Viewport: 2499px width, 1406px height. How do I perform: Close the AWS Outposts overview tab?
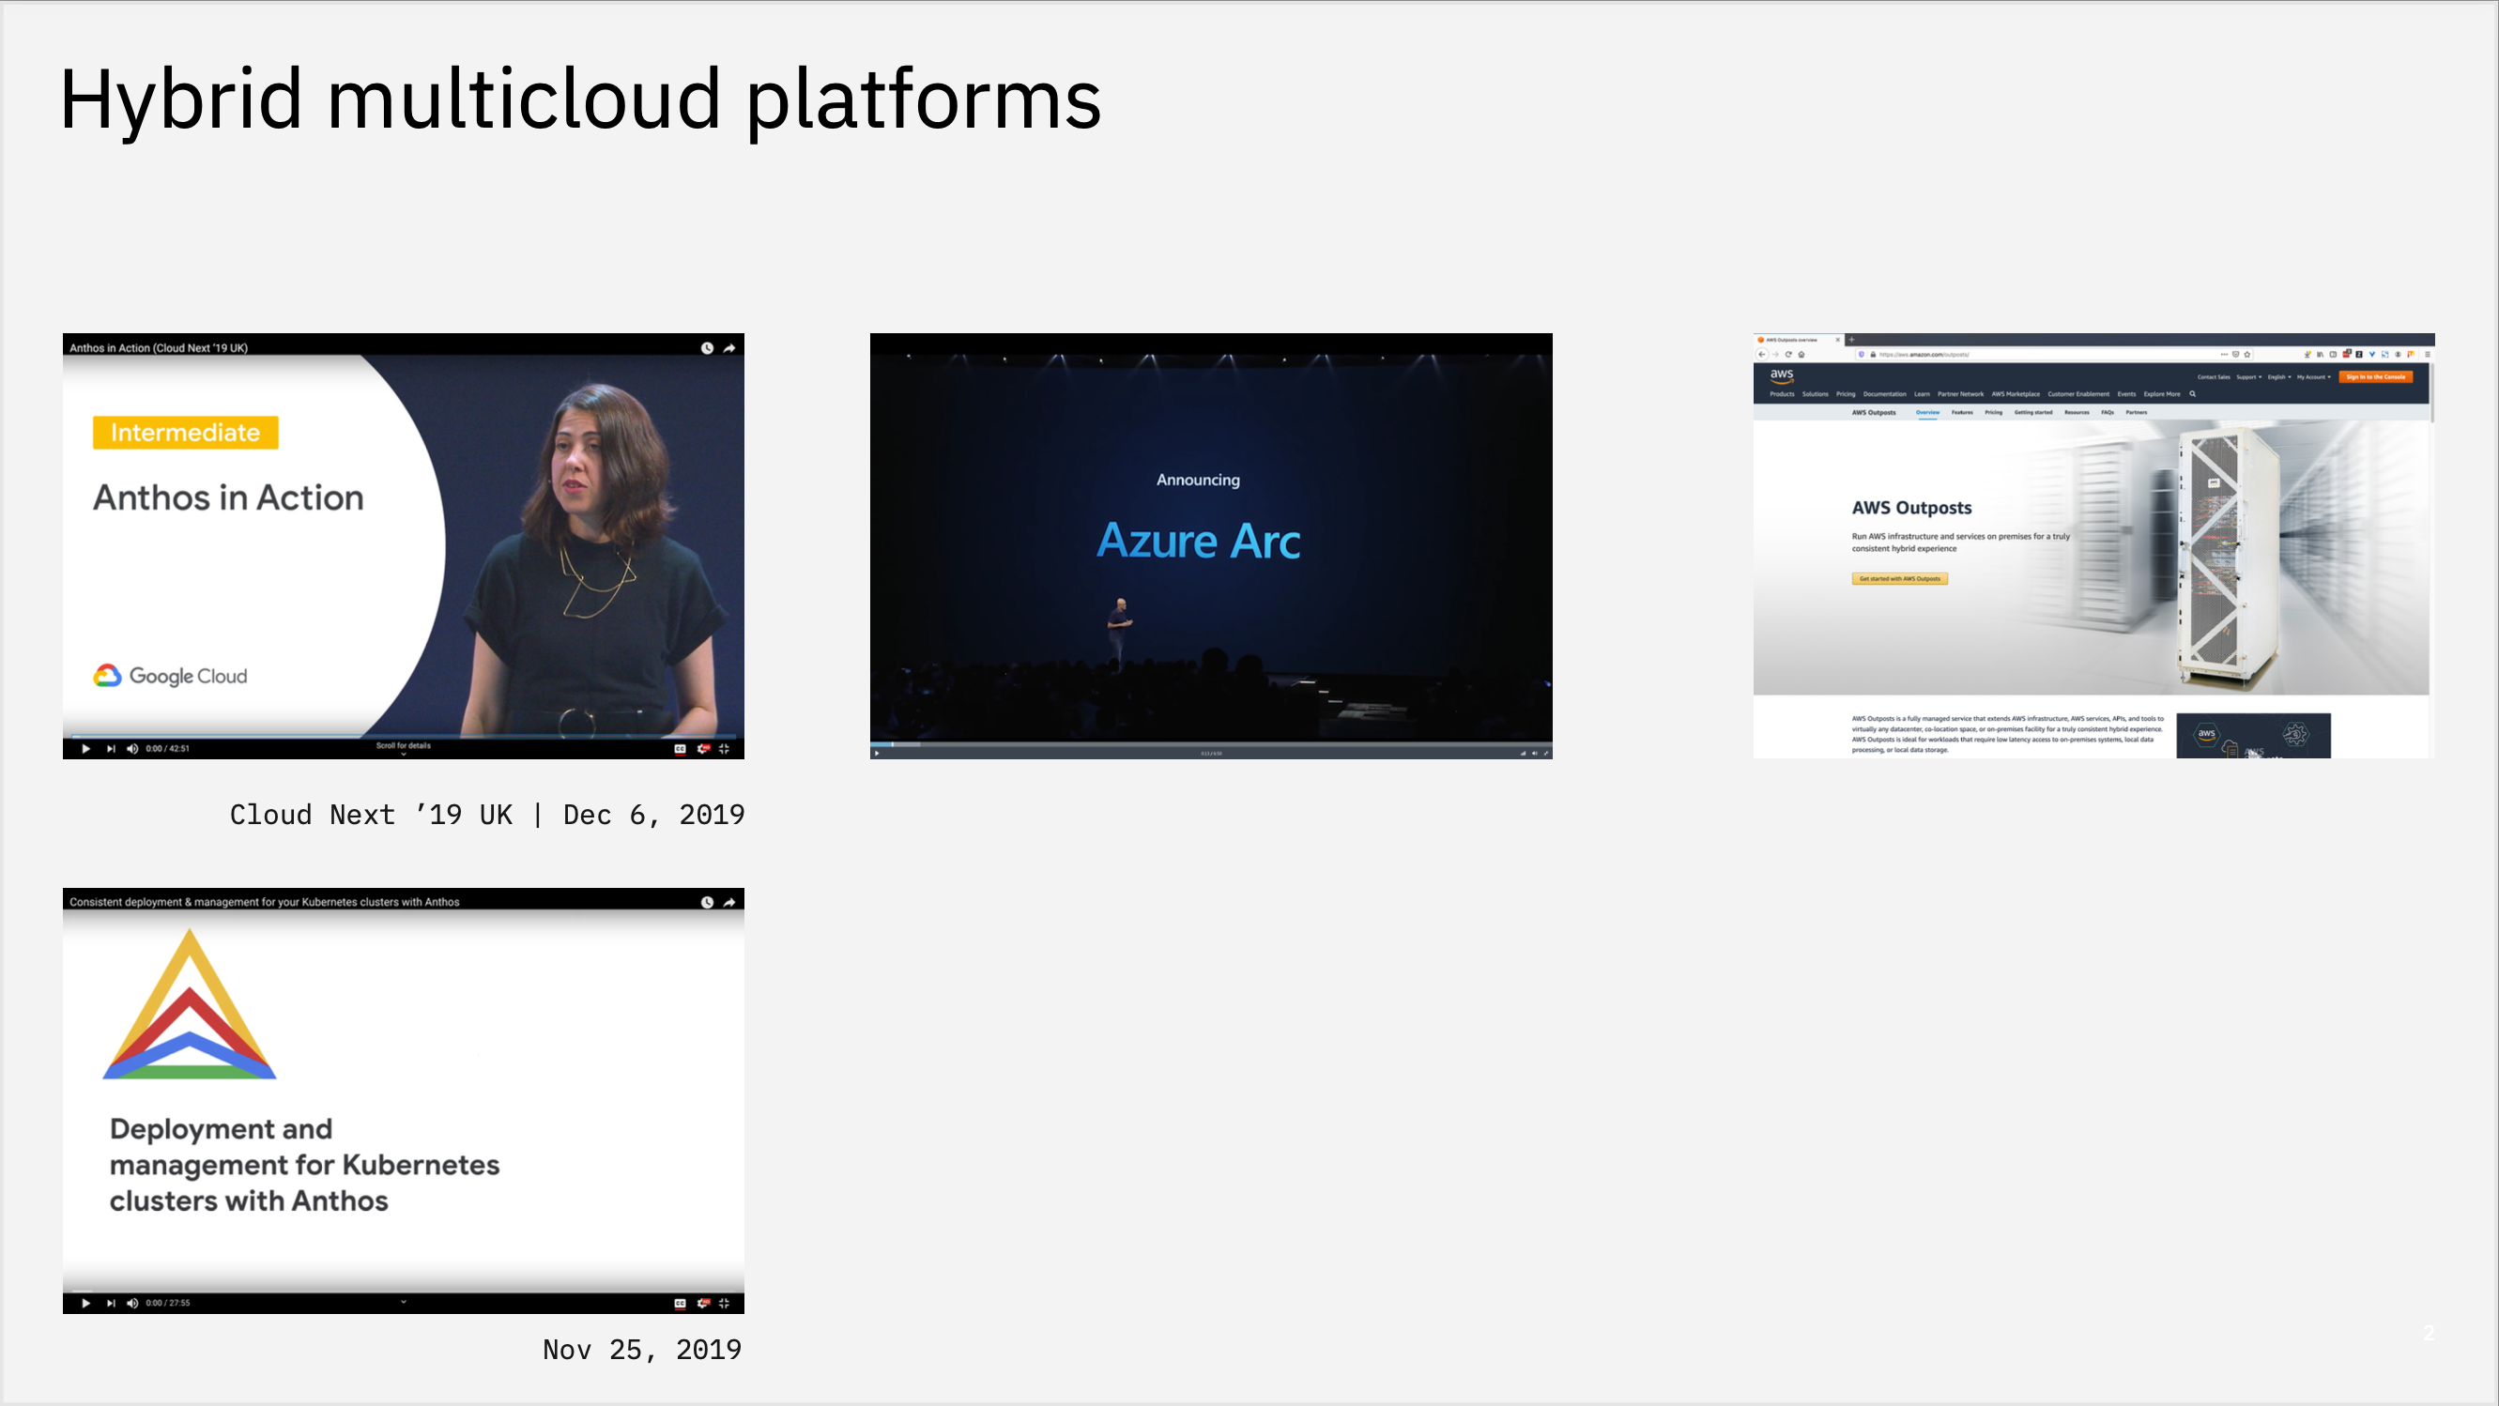[x=1838, y=340]
